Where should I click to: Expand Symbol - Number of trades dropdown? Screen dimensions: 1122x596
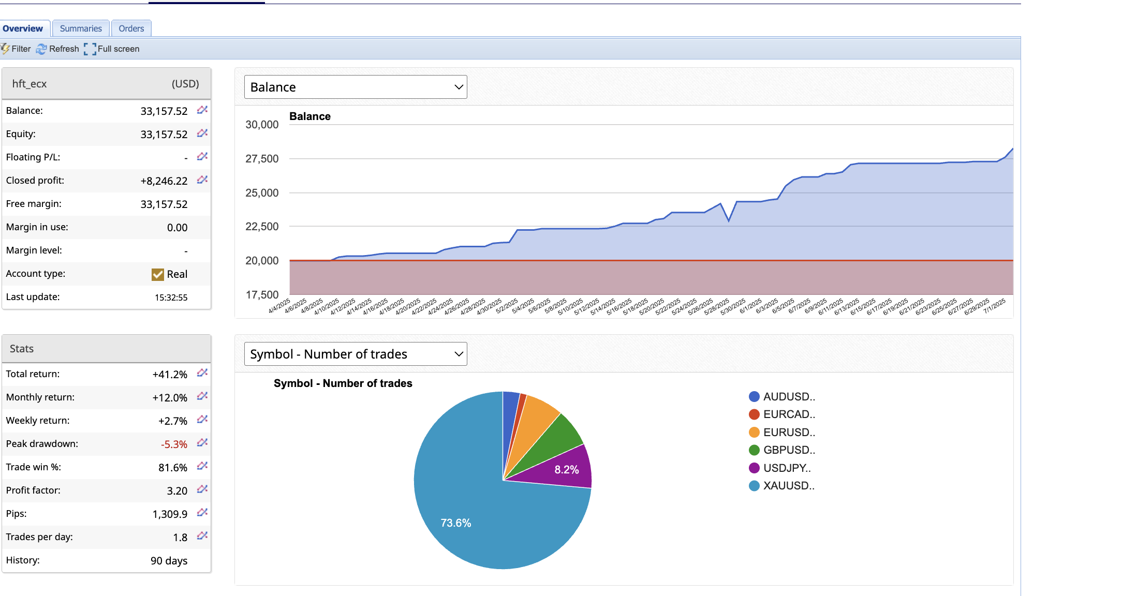pyautogui.click(x=356, y=354)
